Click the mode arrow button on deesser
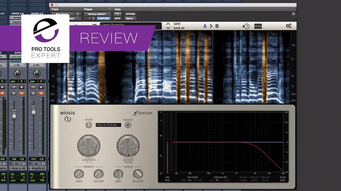 [89, 125]
